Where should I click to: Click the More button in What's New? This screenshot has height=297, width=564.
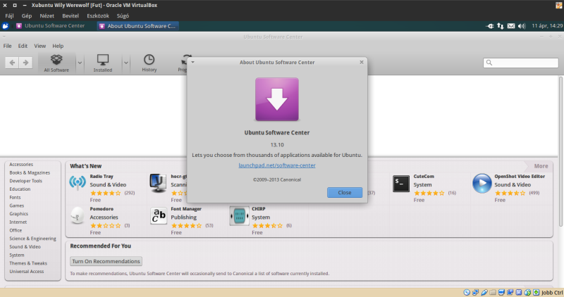pyautogui.click(x=541, y=166)
